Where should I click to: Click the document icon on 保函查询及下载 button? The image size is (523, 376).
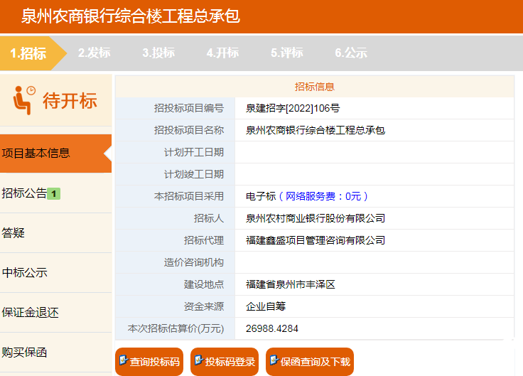coord(274,360)
